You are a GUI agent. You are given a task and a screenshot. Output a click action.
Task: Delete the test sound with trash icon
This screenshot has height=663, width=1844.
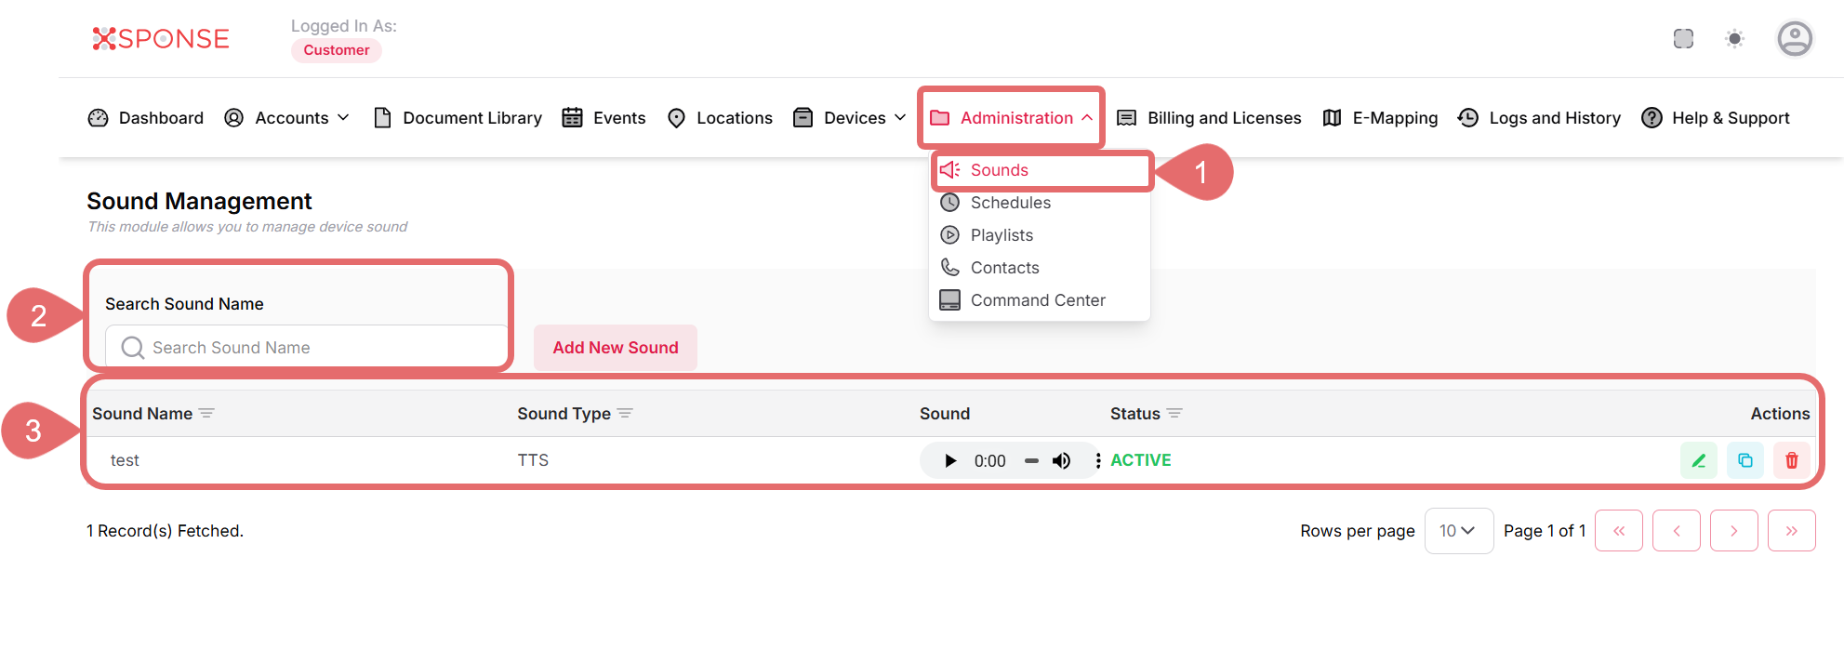(x=1791, y=460)
